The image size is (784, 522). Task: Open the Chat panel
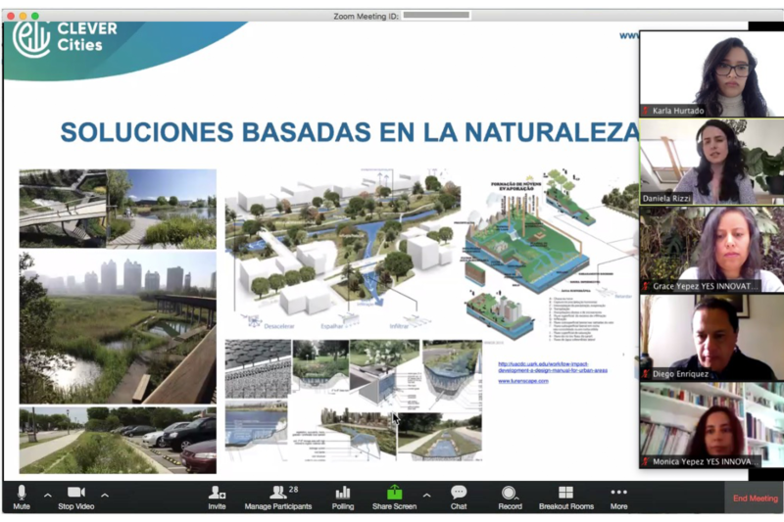coord(459,498)
